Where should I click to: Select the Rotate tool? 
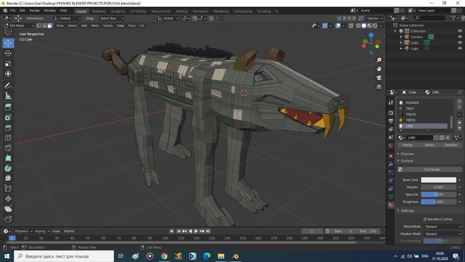point(8,53)
